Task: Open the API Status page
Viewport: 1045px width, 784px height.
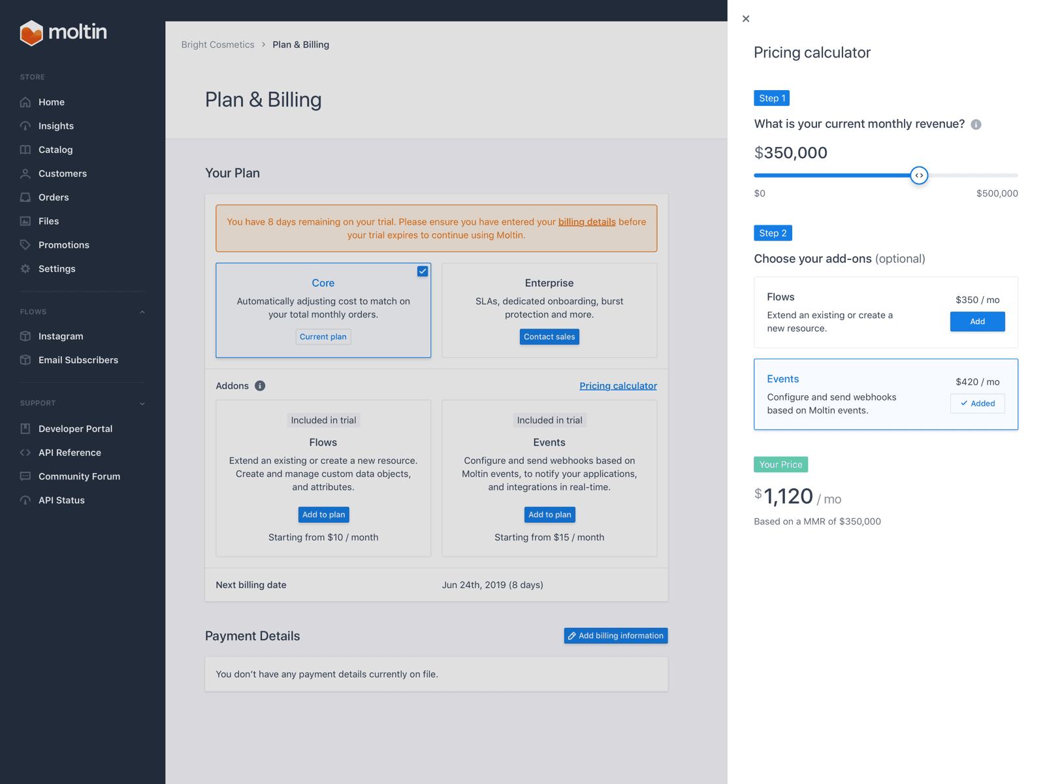Action: [x=61, y=500]
